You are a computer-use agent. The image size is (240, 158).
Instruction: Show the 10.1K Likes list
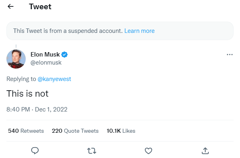point(121,131)
